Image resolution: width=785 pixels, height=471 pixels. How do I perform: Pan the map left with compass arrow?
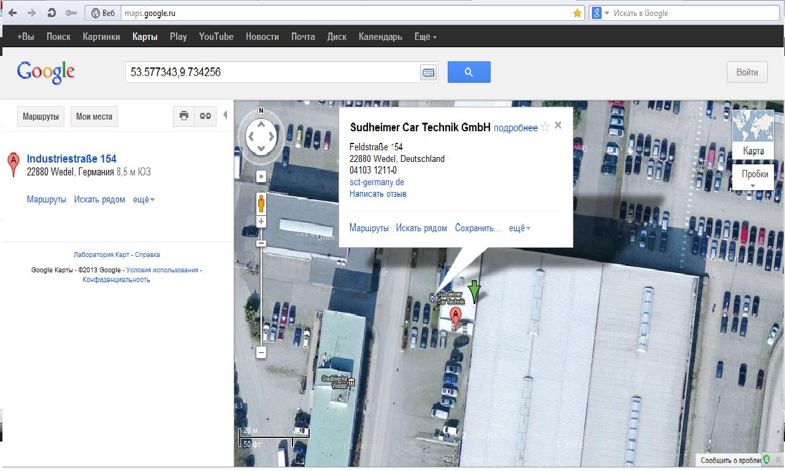250,136
